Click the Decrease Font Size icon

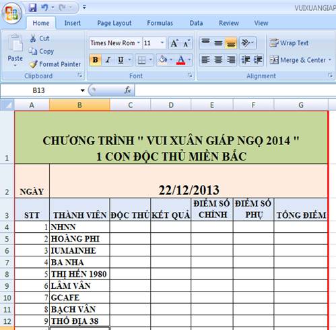click(187, 43)
